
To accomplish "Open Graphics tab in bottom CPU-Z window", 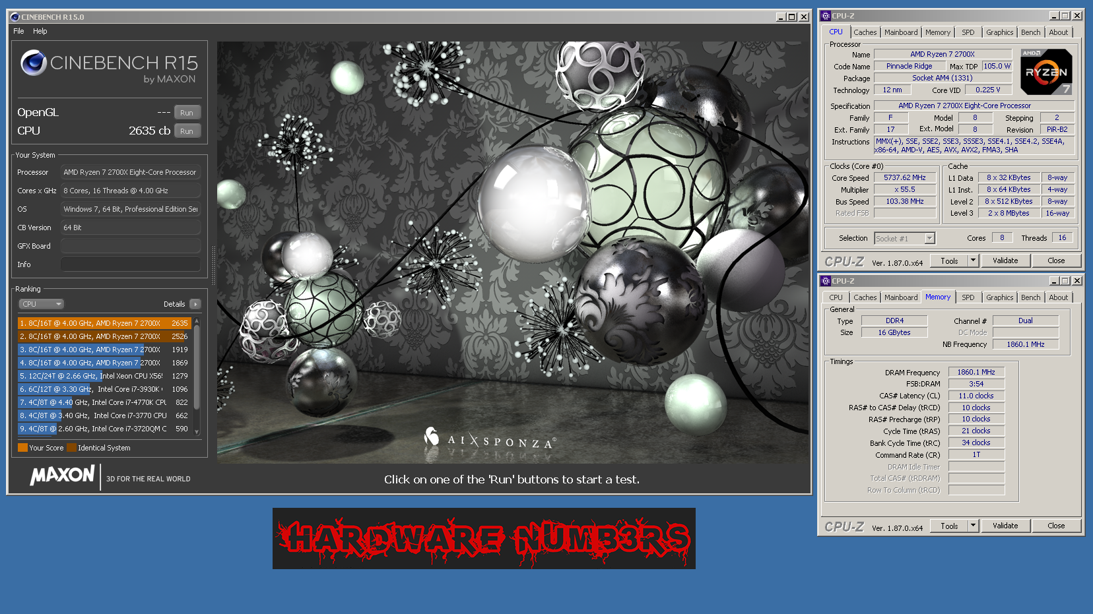I will (999, 297).
